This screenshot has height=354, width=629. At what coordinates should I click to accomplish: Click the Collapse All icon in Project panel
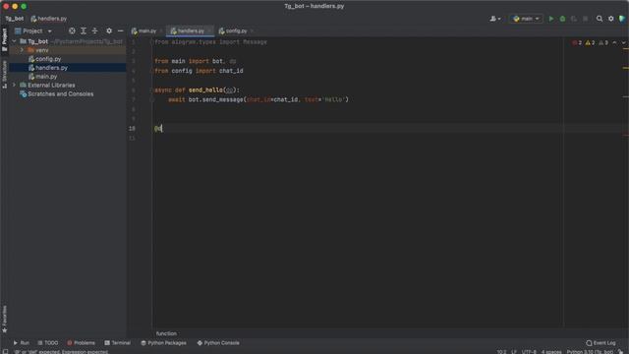[94, 30]
